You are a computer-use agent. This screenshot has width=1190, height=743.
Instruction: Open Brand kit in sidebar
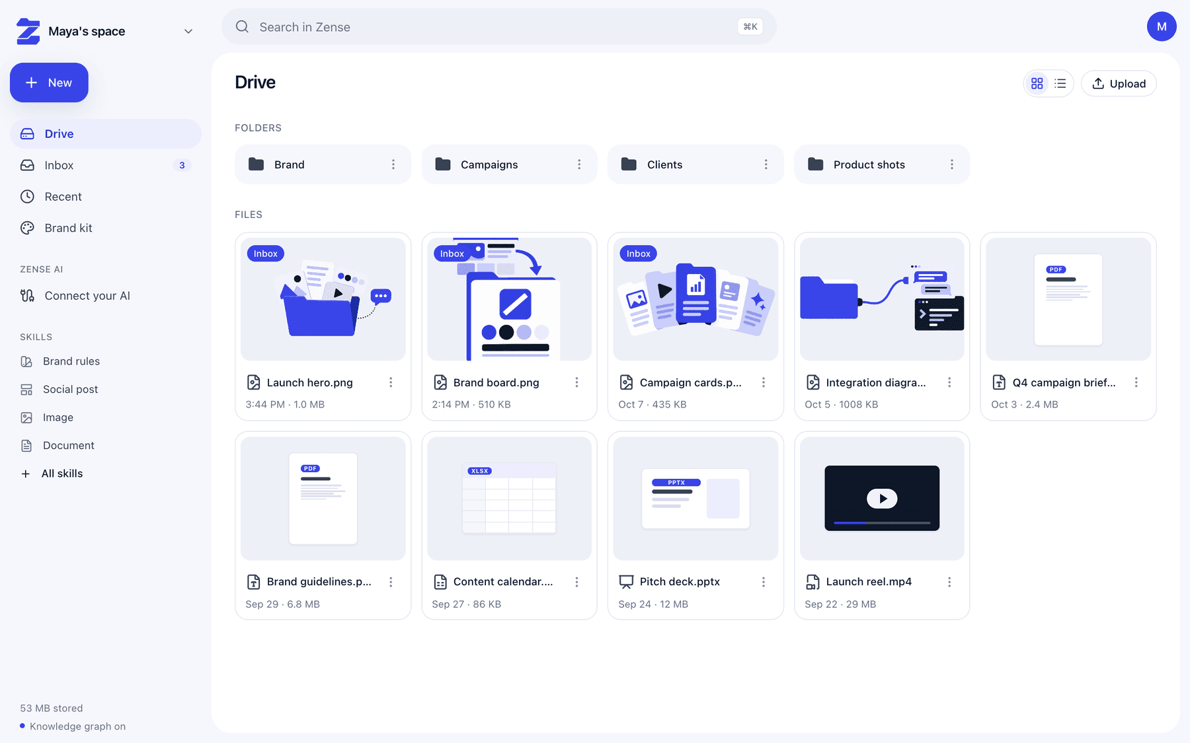coord(106,228)
